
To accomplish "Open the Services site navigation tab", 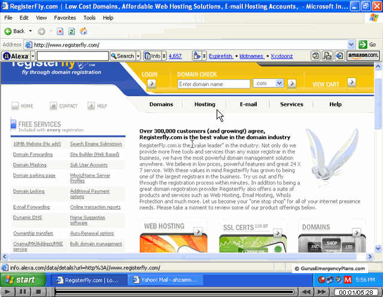I will pos(291,105).
